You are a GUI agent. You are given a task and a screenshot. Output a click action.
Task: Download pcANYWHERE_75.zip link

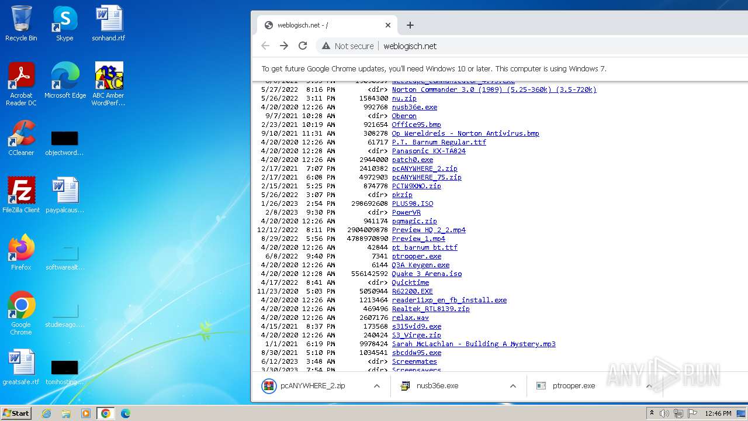click(427, 177)
